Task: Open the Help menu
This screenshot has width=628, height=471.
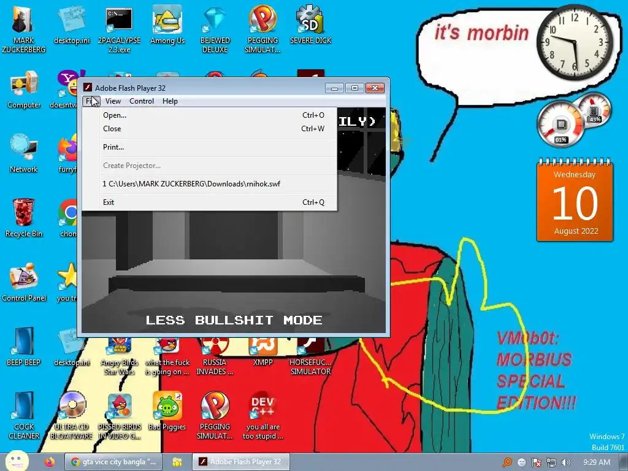Action: point(170,101)
